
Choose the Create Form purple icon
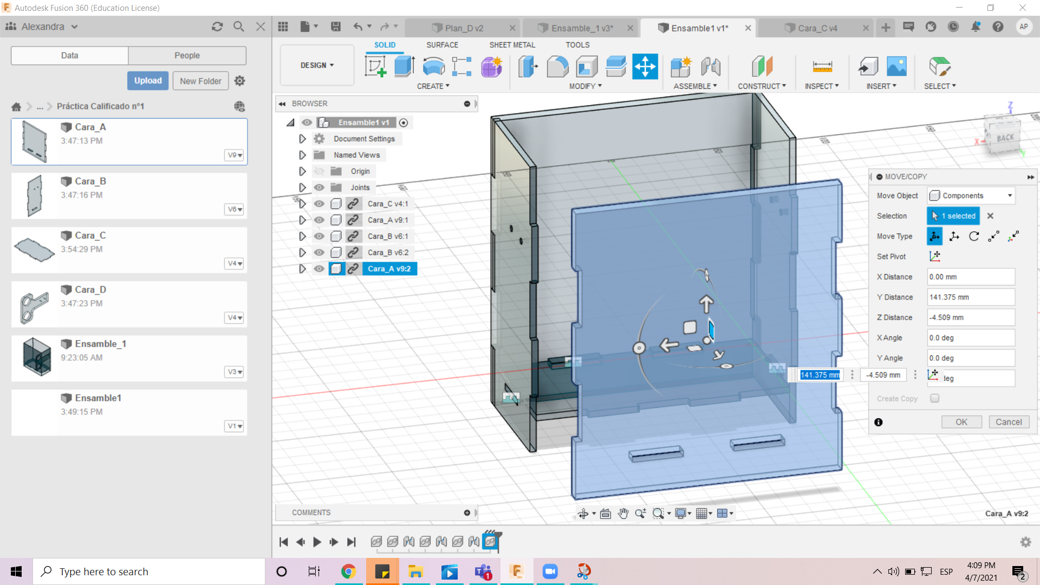coord(492,67)
